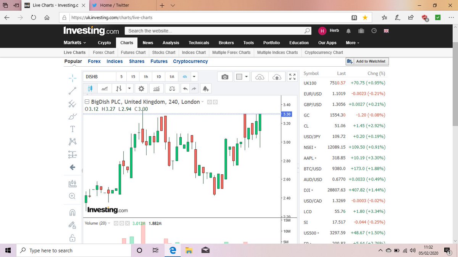
Task: Save chart layout to cloud
Action: click(x=277, y=77)
